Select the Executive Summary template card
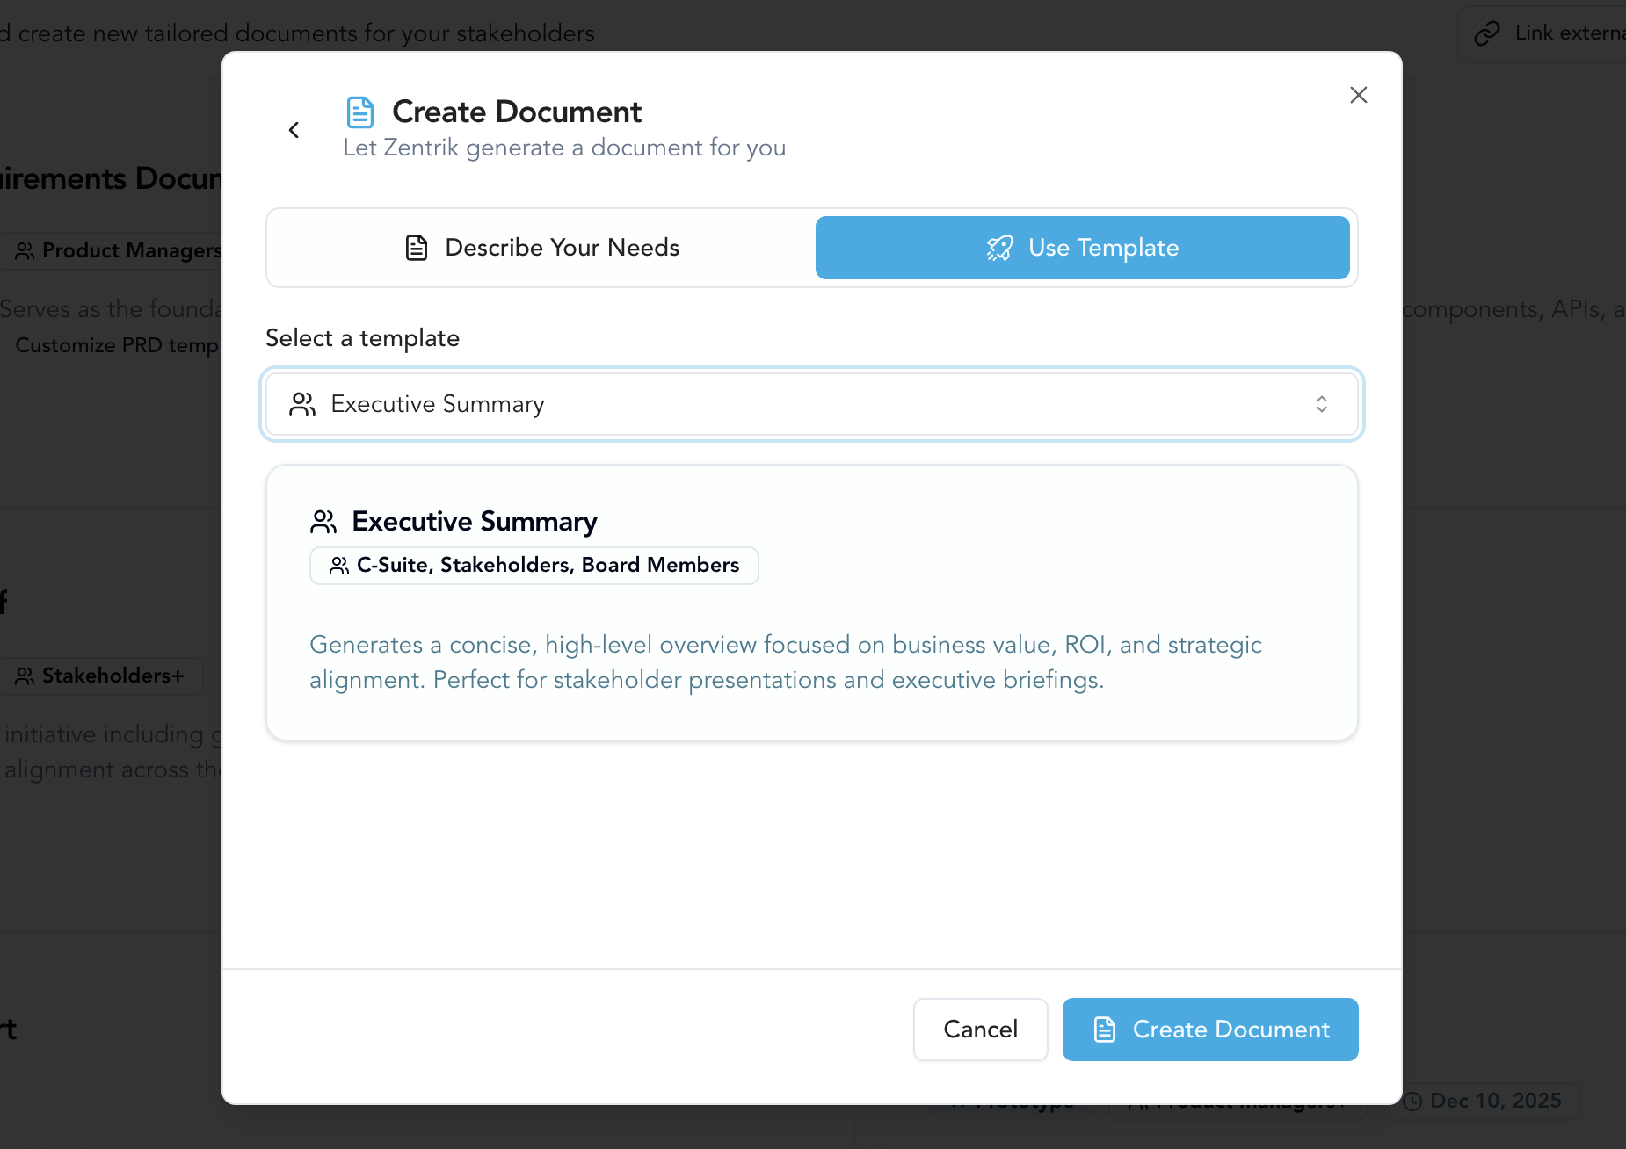The height and width of the screenshot is (1149, 1626). coord(811,602)
